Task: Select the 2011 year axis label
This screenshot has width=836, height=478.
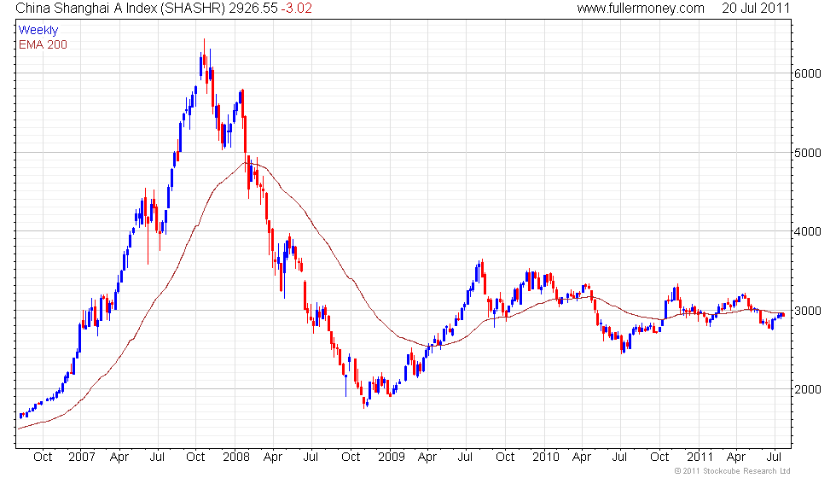Action: (x=700, y=458)
